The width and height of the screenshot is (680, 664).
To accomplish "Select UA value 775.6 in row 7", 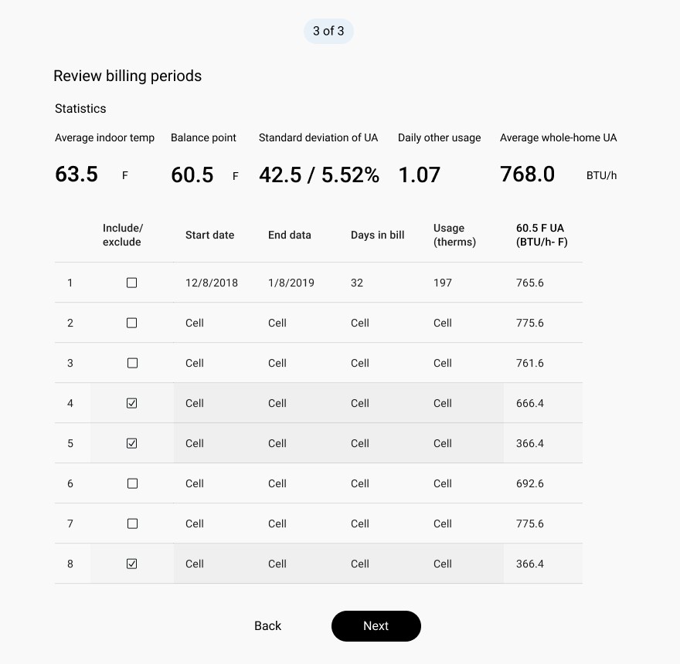I will point(529,523).
